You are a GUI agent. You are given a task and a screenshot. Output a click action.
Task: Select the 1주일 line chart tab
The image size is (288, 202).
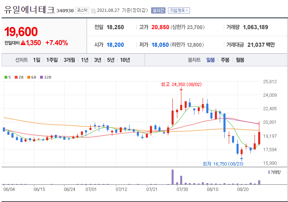tap(52, 60)
